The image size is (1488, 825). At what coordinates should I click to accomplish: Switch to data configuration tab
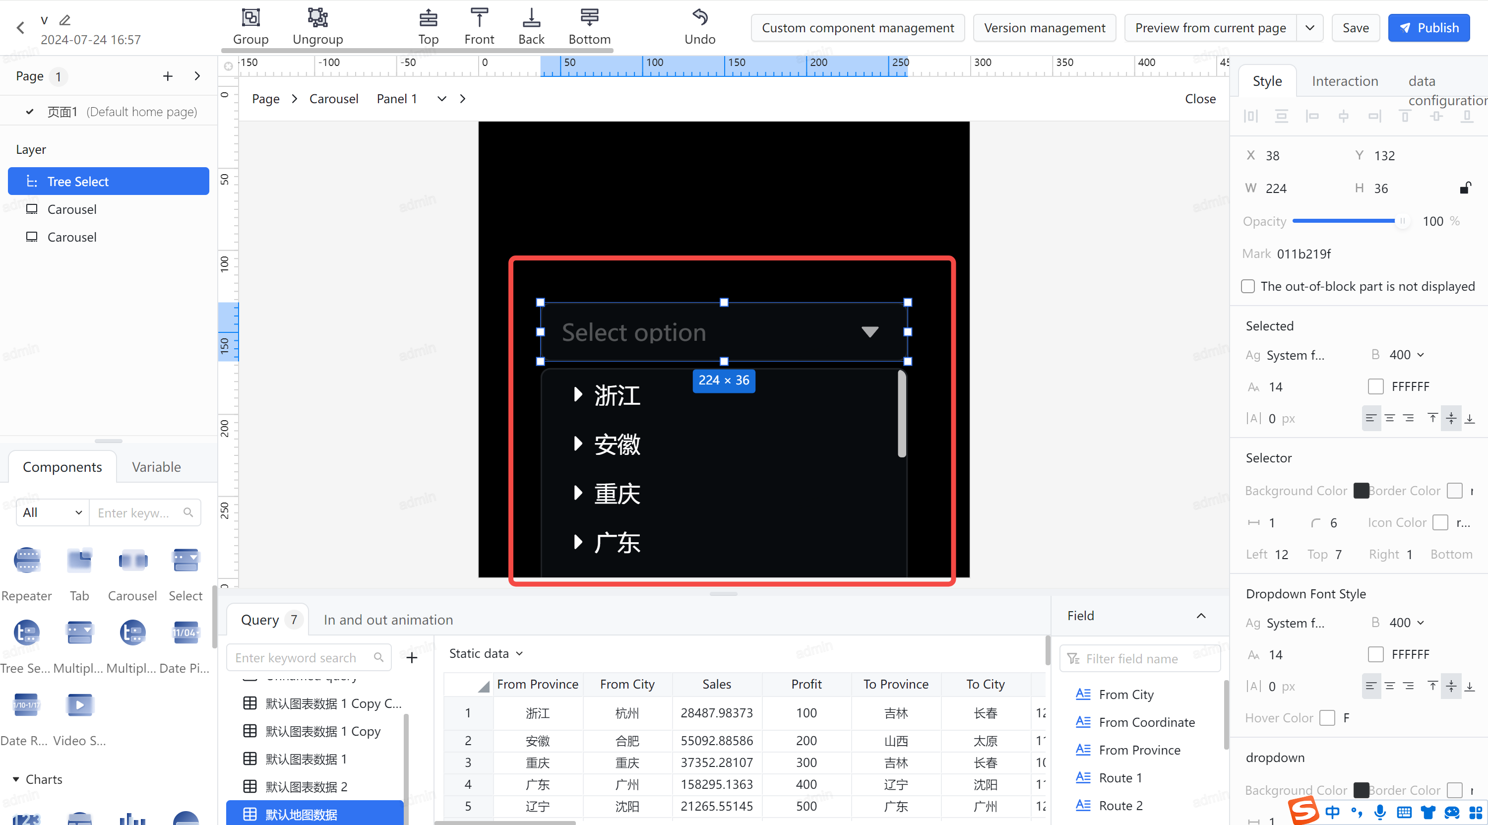[1447, 90]
